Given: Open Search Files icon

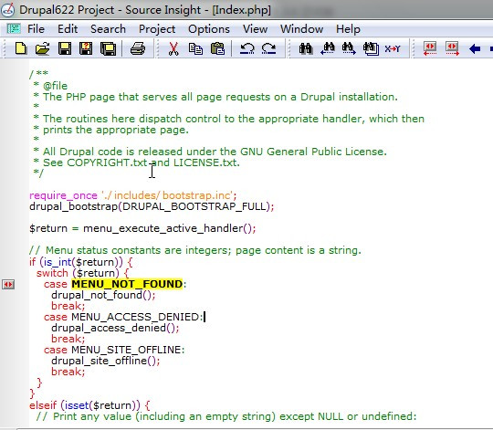Looking at the screenshot, I should 371,48.
